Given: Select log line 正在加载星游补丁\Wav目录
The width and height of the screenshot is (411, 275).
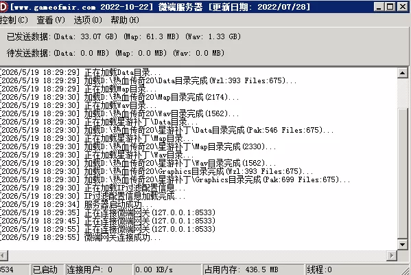Looking at the screenshot, I should tap(97, 155).
